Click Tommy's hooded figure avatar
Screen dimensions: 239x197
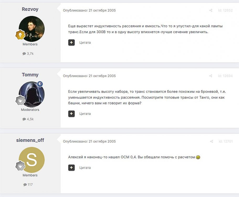point(32,94)
